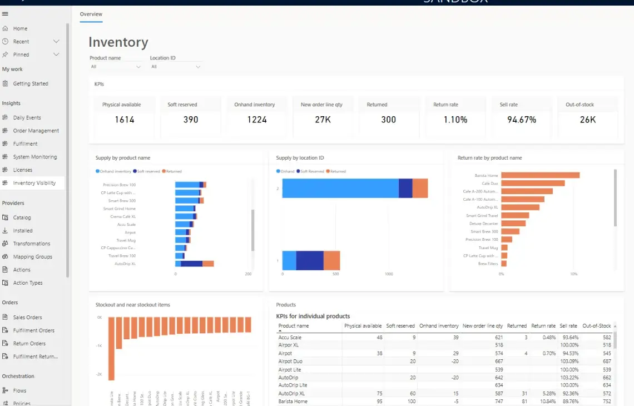
Task: Open the Location ID filter dropdown
Action: 176,67
